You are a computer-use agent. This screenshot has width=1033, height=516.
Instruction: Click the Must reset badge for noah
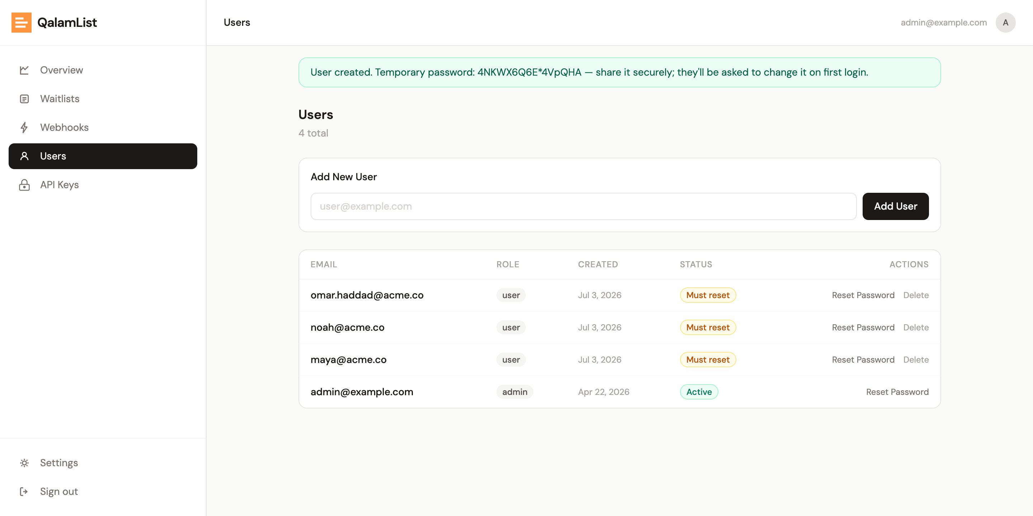(708, 327)
